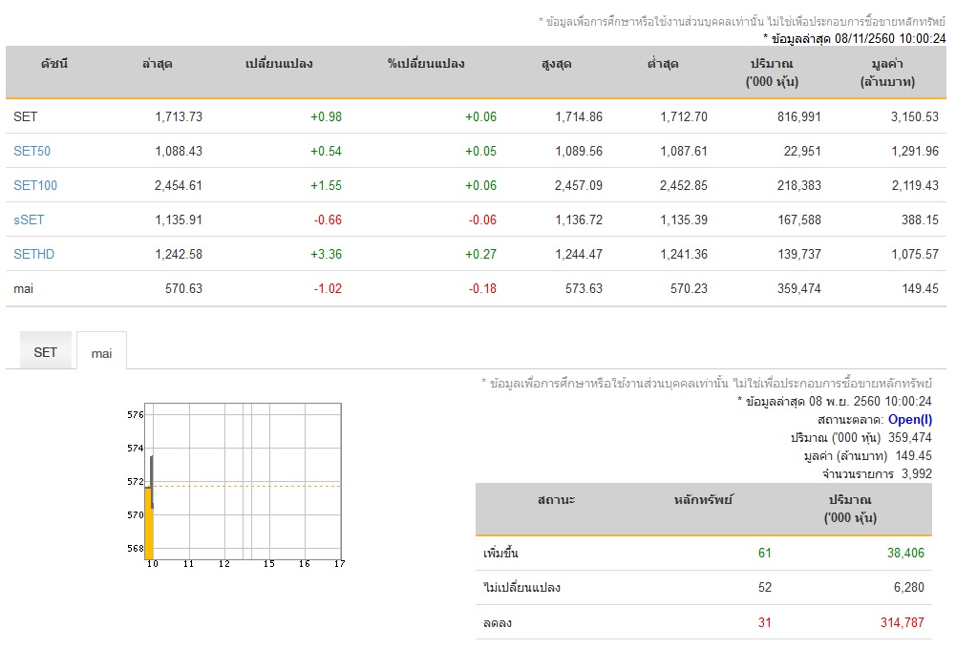Image resolution: width=956 pixels, height=649 pixels.
Task: Open the SETHD index link
Action: [35, 254]
